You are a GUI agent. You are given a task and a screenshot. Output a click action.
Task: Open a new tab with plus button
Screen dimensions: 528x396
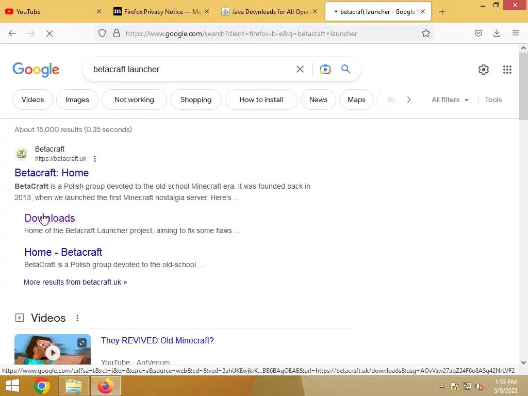(442, 12)
